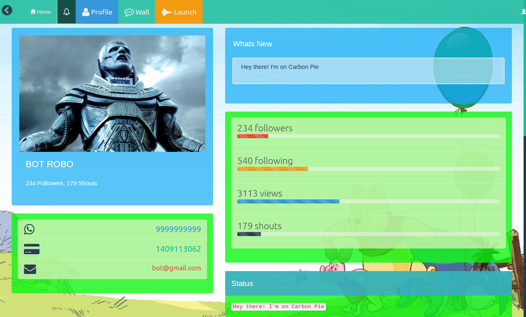Click the '3113 views' label
This screenshot has height=317, width=526.
260,193
